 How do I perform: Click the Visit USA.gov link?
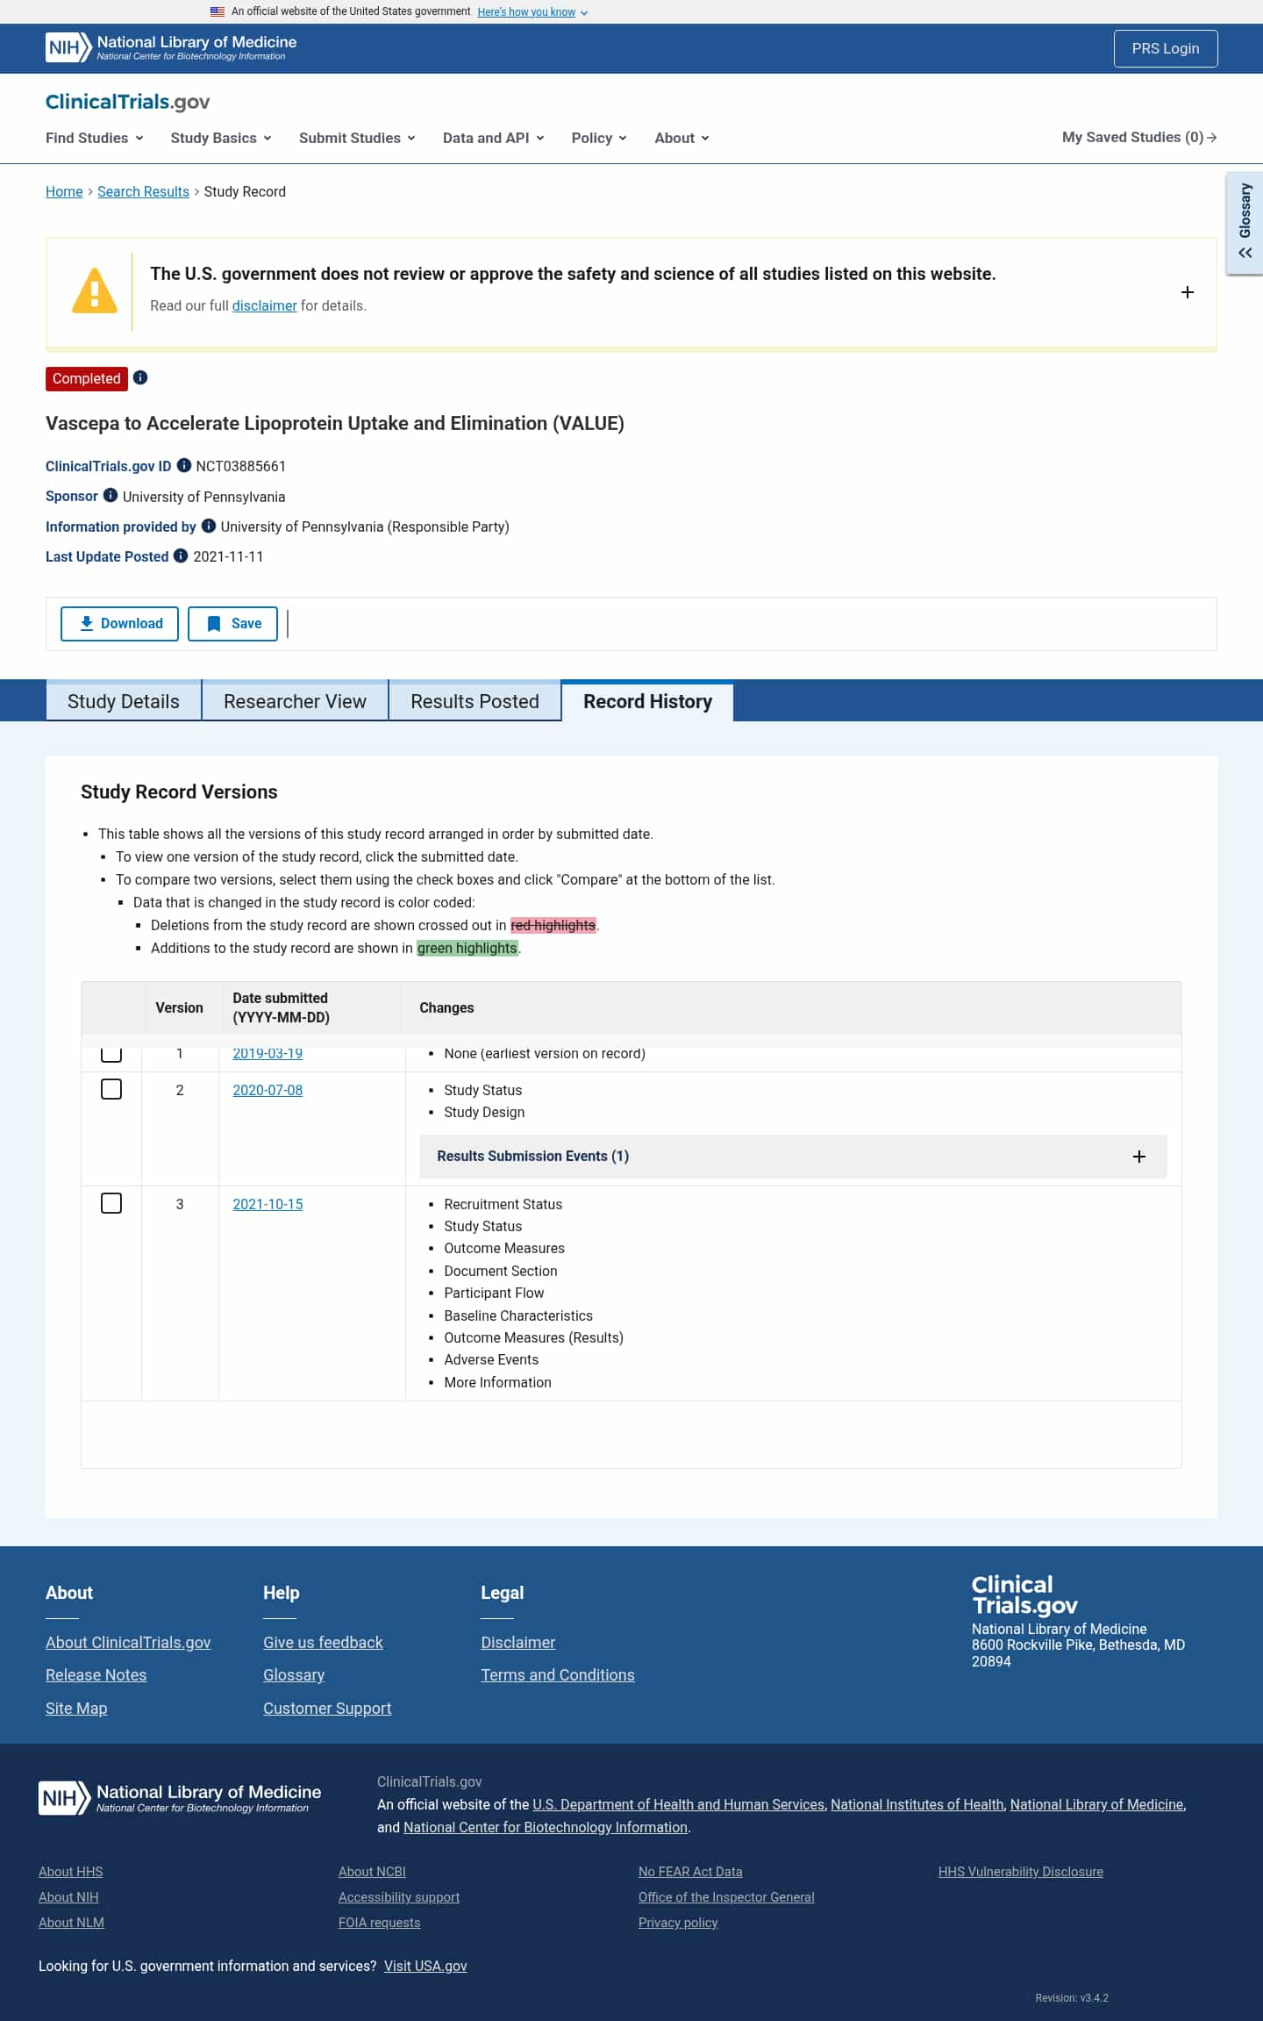[x=425, y=1966]
